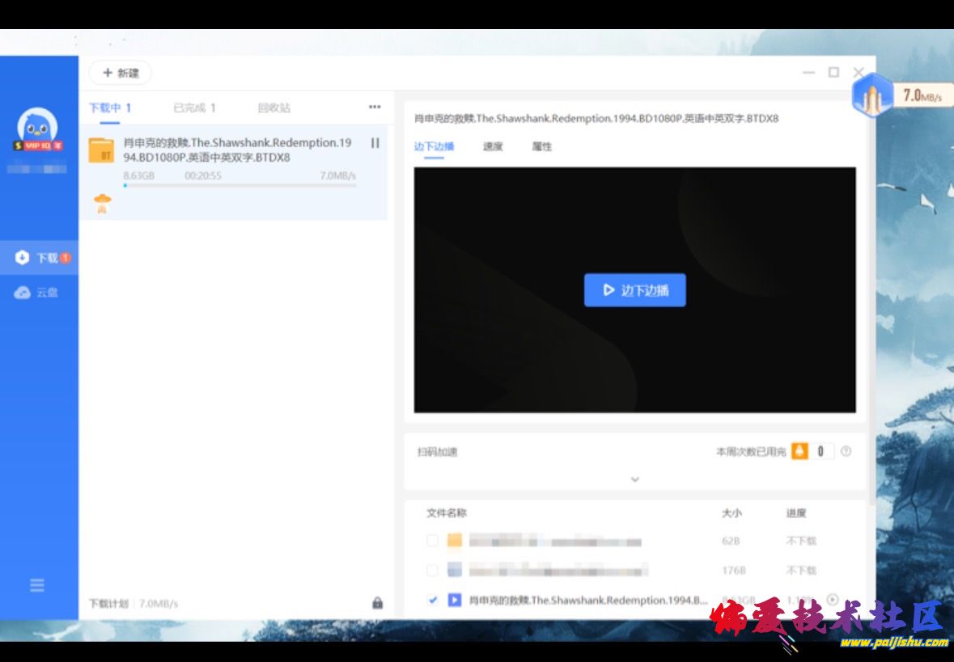Viewport: 954px width, 662px height.
Task: Click the orange acceleration count icon
Action: pyautogui.click(x=799, y=452)
